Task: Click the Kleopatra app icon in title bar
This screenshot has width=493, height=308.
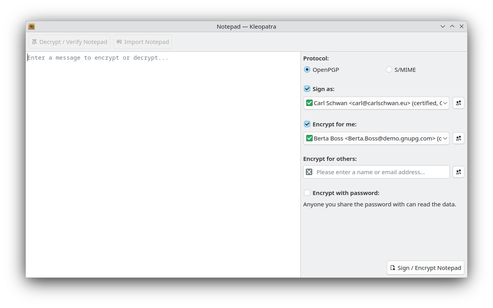Action: (32, 27)
